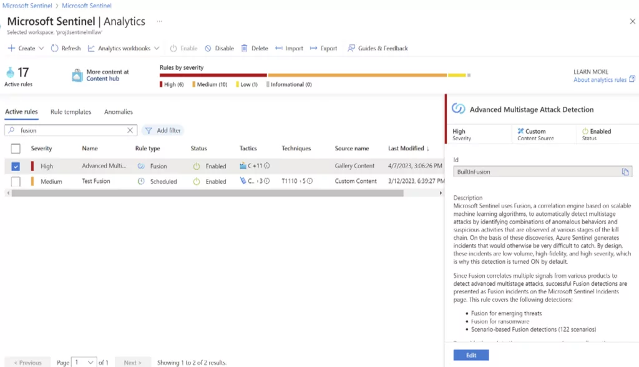Image resolution: width=639 pixels, height=367 pixels.
Task: Click the Name column header
Action: (x=90, y=149)
